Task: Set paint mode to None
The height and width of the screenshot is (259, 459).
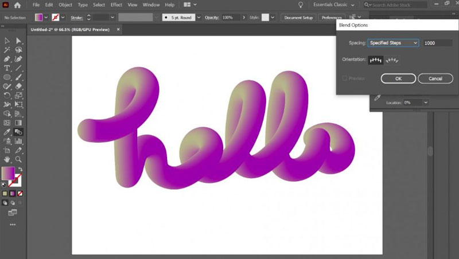Action: tap(20, 194)
